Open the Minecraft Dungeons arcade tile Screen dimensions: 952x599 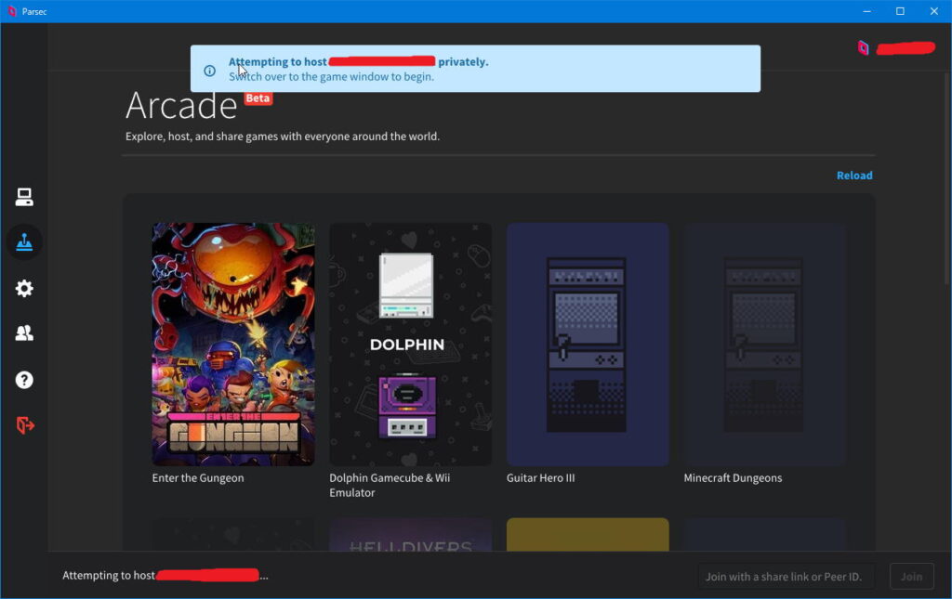765,345
